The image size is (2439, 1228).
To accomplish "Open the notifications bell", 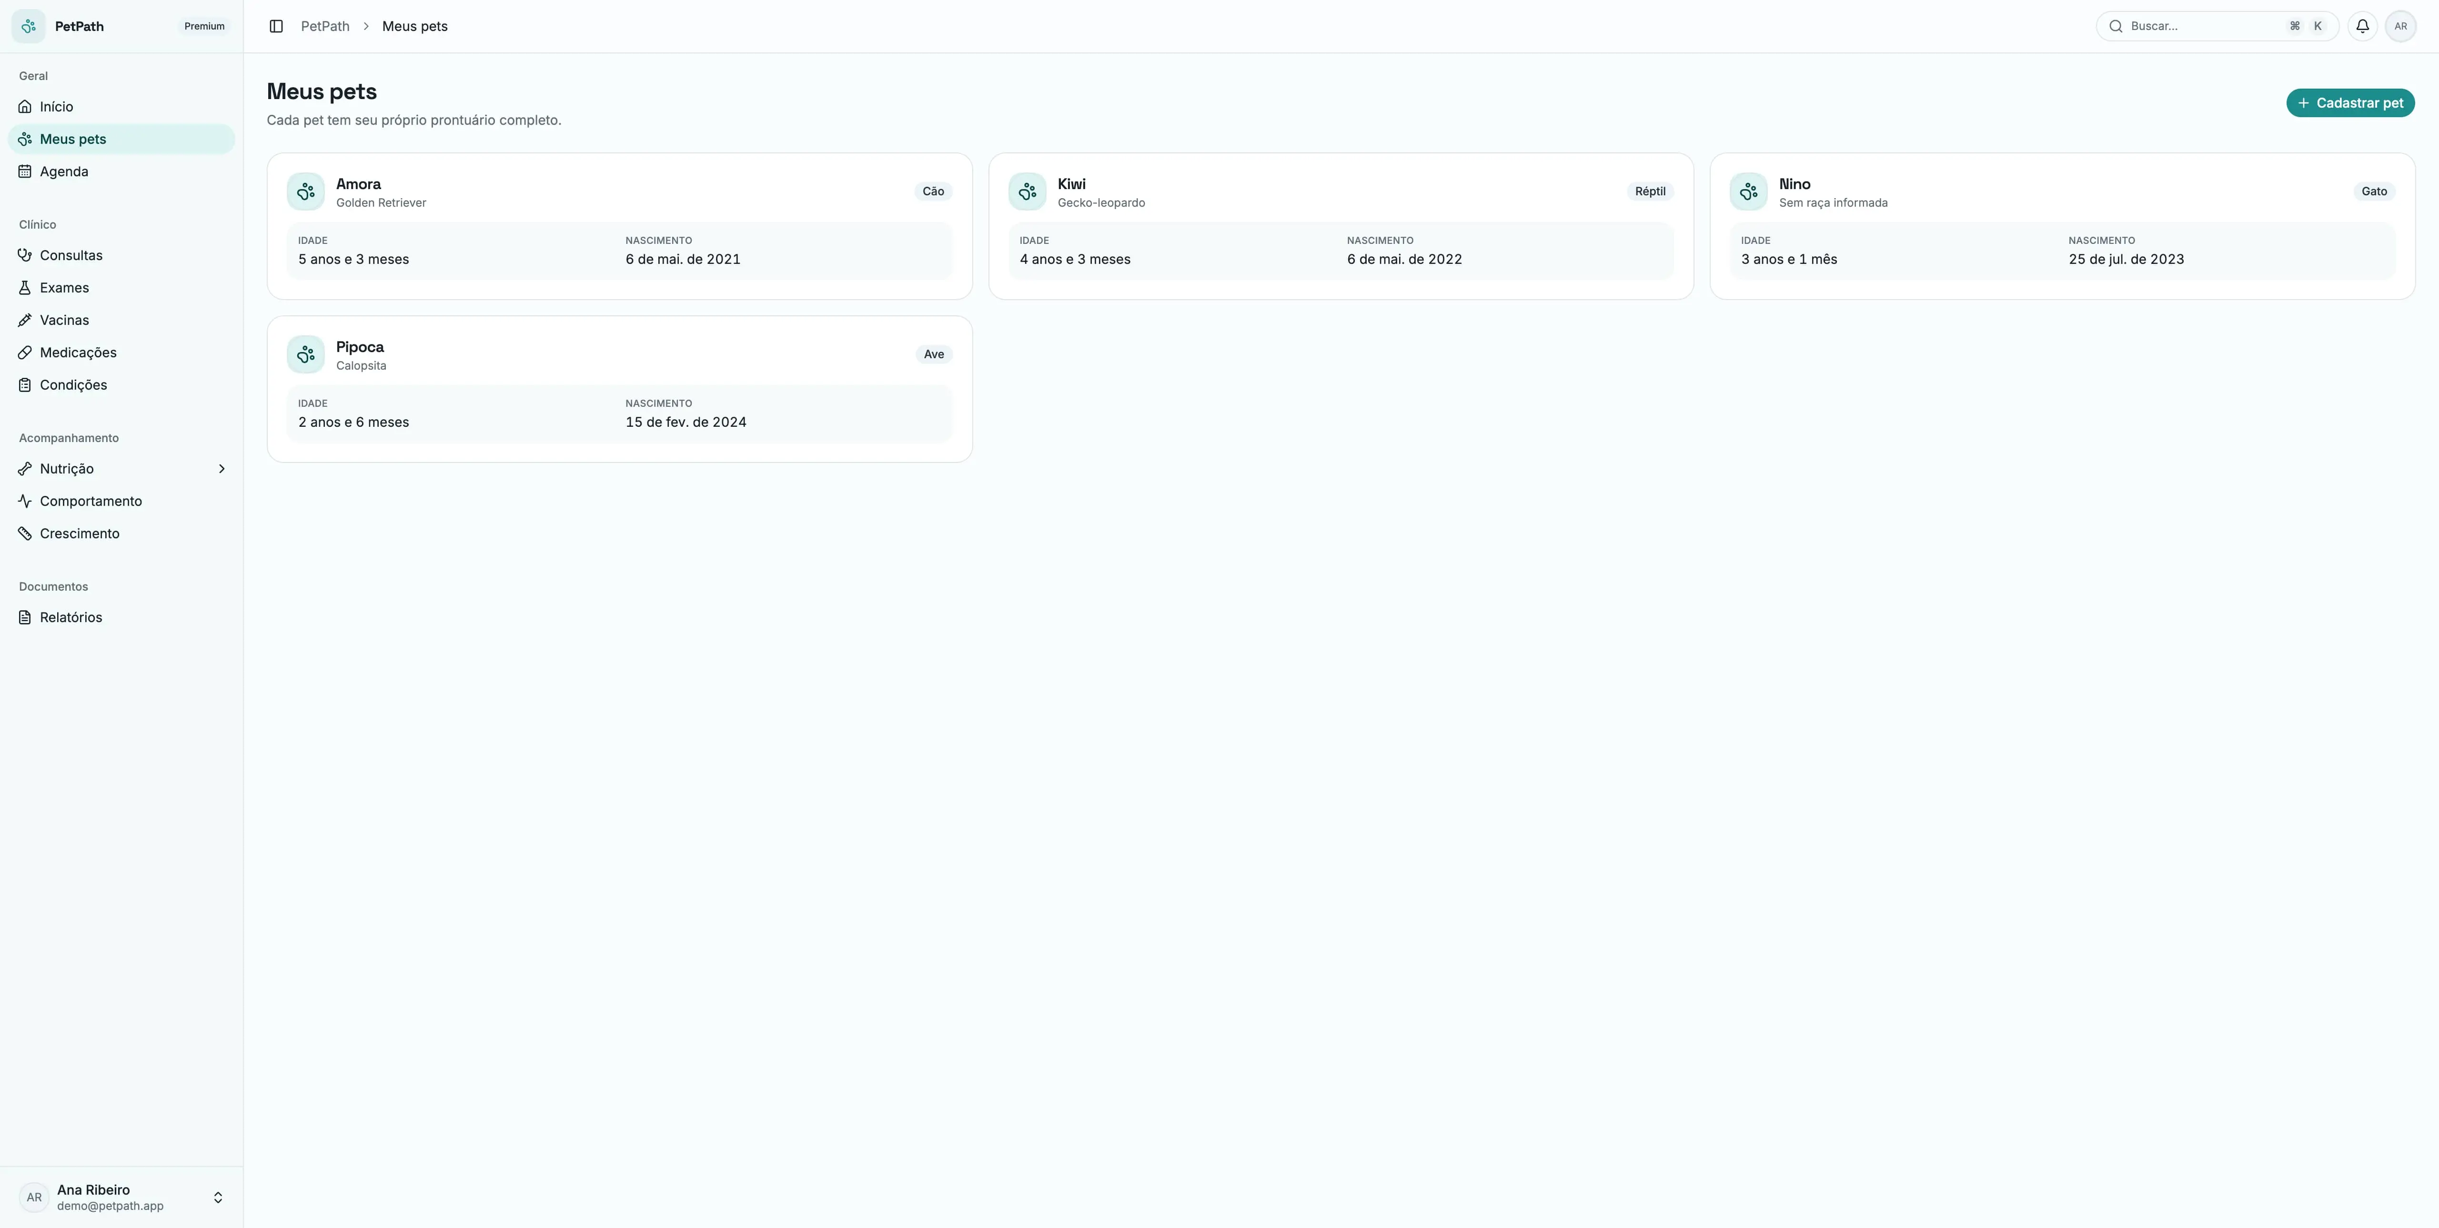I will click(2362, 27).
